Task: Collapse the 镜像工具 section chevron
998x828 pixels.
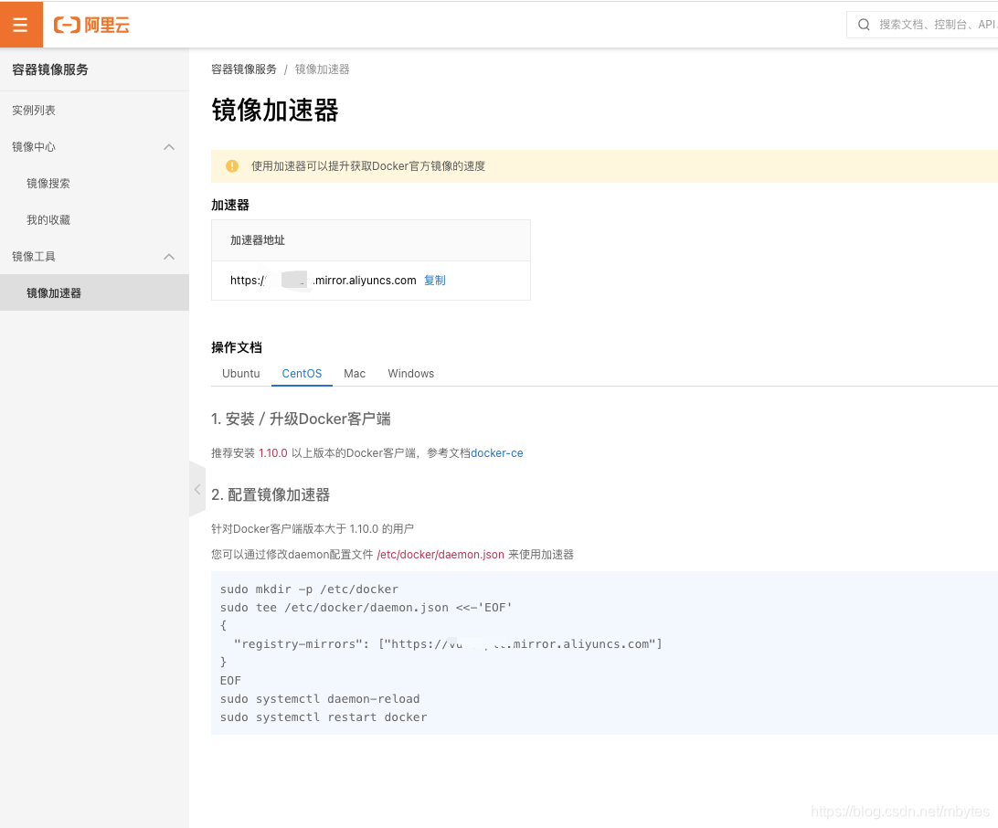Action: pos(169,257)
